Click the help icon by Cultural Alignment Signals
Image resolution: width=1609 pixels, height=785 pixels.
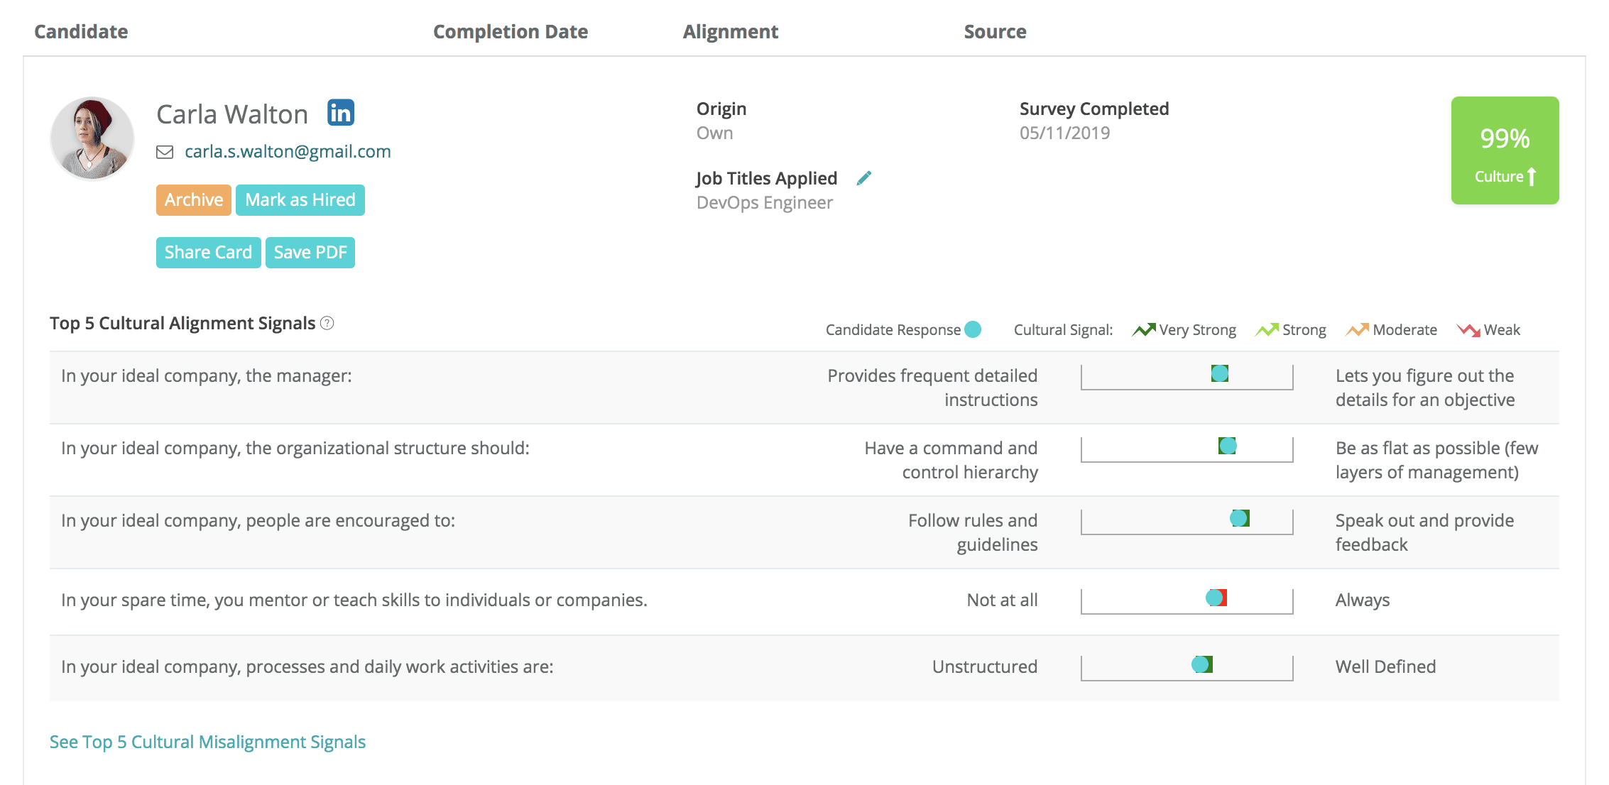pyautogui.click(x=327, y=324)
